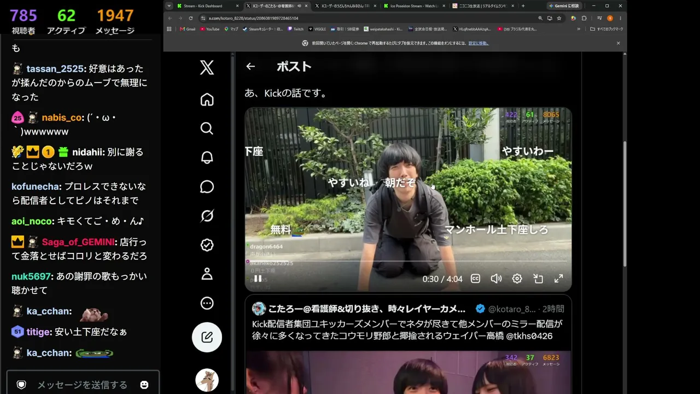Open Chrome extensions puzzle icon
Screen dimensions: 700x394
584,18
